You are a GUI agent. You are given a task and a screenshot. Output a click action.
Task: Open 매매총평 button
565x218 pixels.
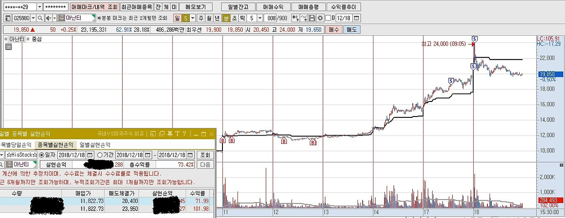click(x=309, y=7)
